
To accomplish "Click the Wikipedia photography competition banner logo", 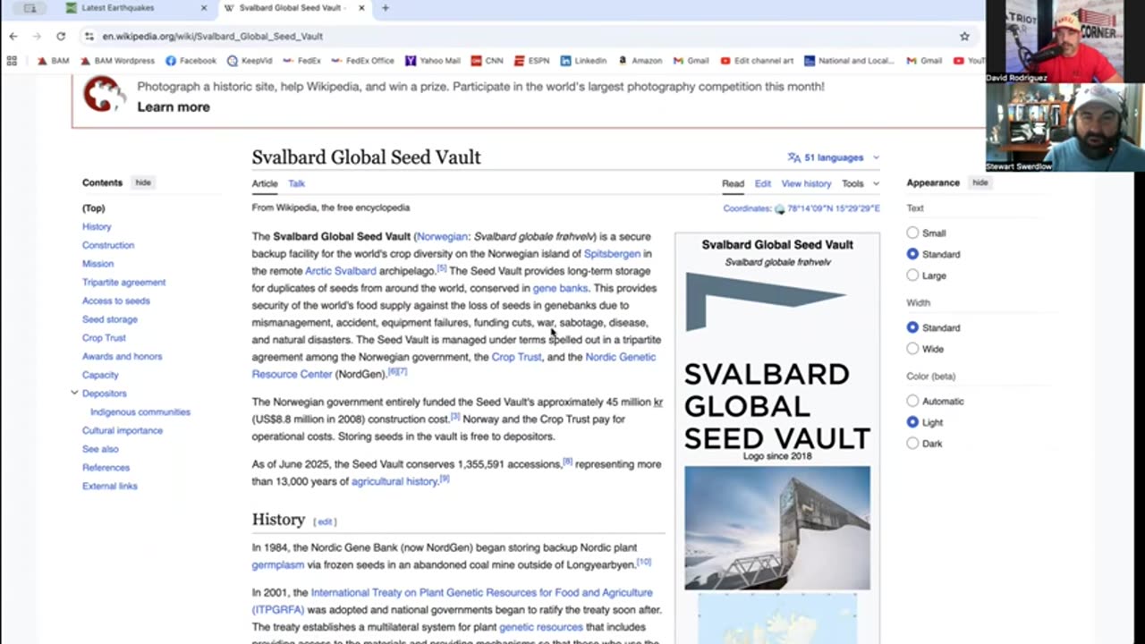I will pos(105,95).
